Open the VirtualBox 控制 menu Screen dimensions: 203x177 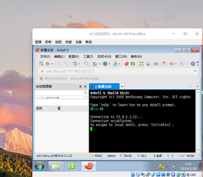point(48,42)
